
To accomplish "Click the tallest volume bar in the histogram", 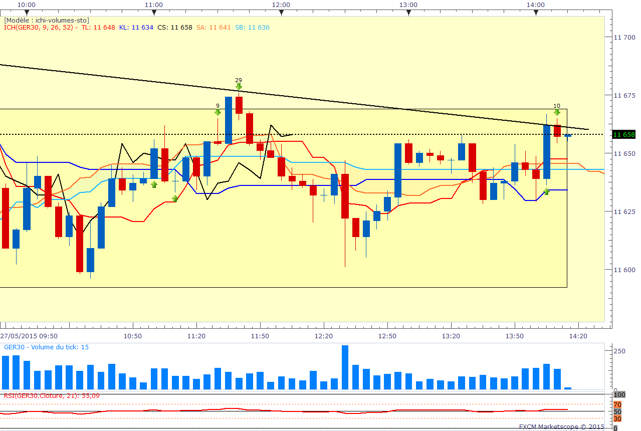I will point(345,367).
